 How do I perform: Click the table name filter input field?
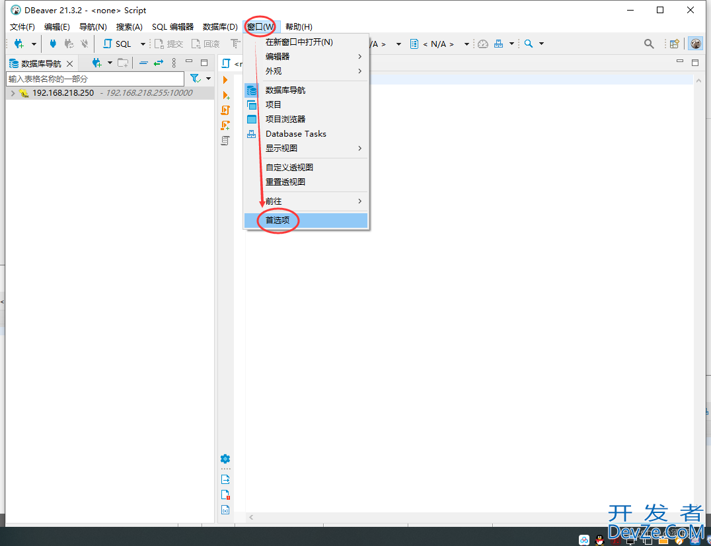(94, 79)
